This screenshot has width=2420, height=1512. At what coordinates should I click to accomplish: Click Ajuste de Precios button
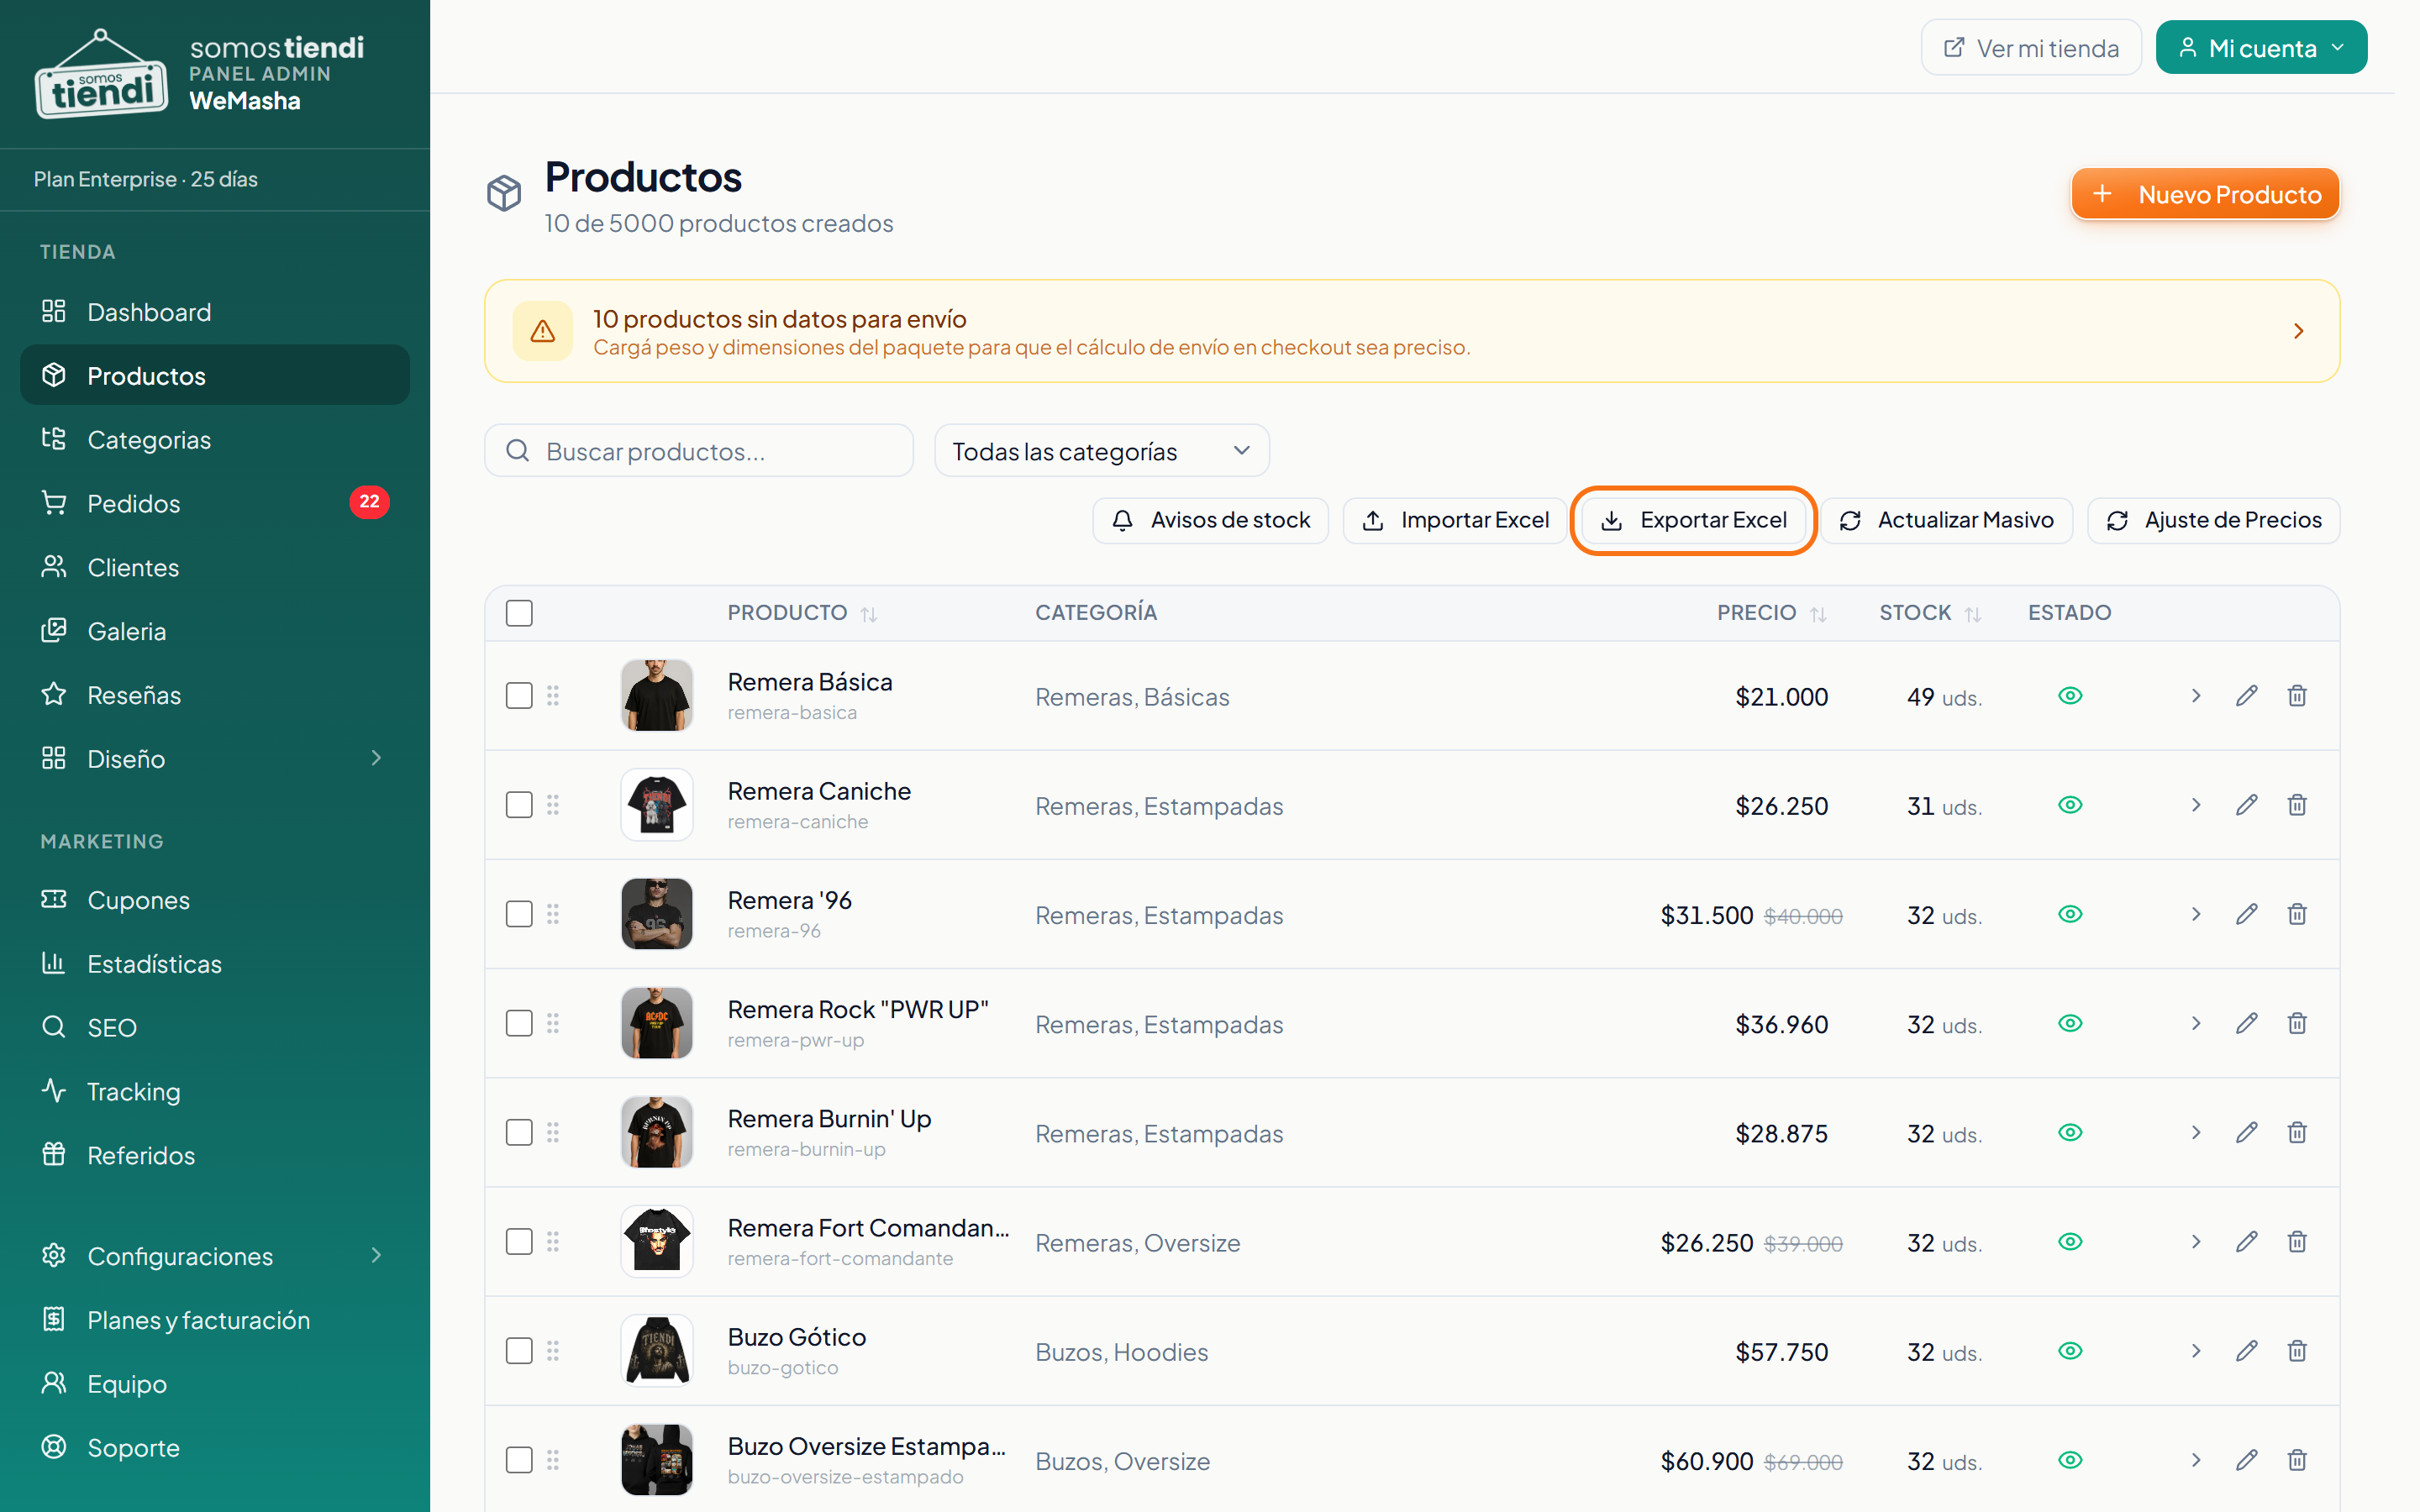click(x=2213, y=520)
